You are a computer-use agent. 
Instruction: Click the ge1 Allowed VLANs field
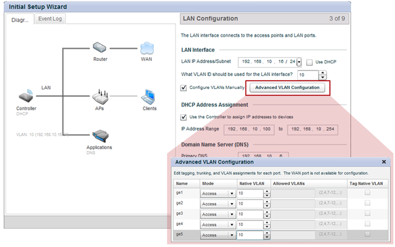tap(293, 193)
